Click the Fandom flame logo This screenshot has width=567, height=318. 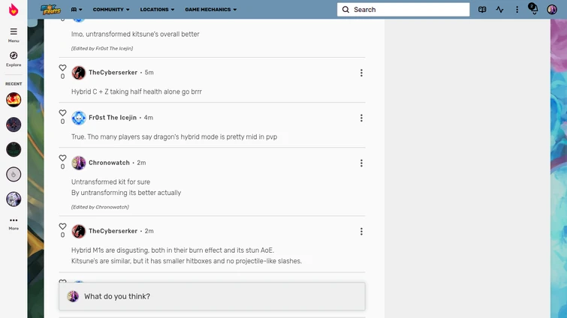pos(14,10)
